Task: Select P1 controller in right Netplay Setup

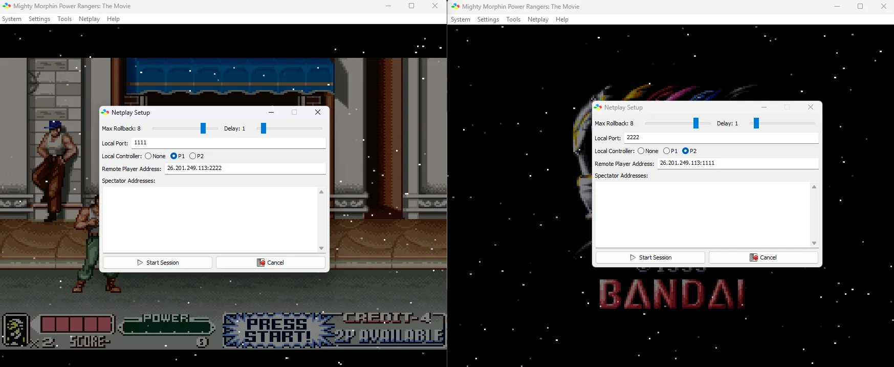Action: [x=670, y=151]
